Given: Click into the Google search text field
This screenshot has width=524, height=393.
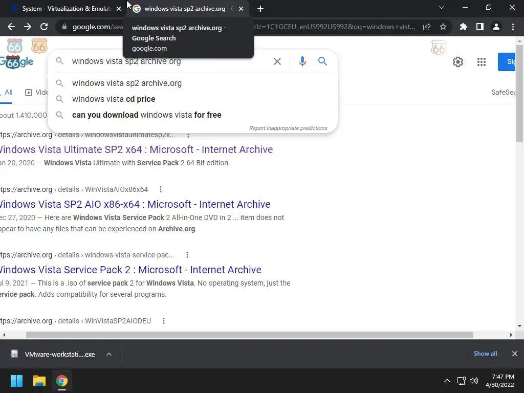Looking at the screenshot, I should pyautogui.click(x=167, y=61).
